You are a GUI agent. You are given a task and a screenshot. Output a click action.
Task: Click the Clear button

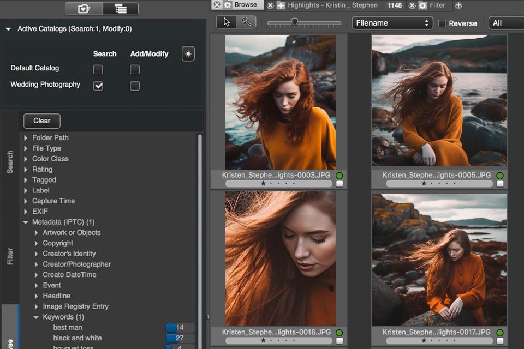(42, 121)
